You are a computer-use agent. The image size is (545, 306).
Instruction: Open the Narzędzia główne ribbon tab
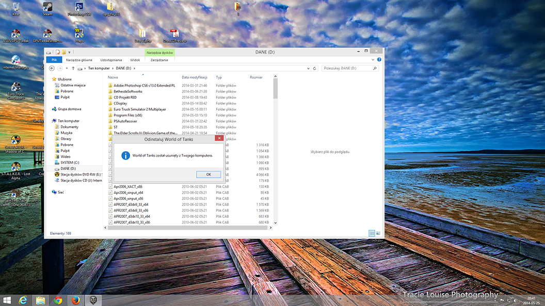point(79,60)
